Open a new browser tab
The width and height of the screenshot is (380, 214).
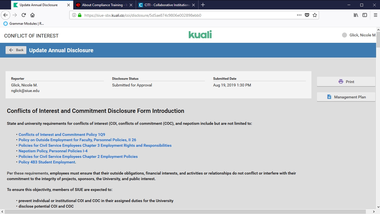(x=203, y=5)
